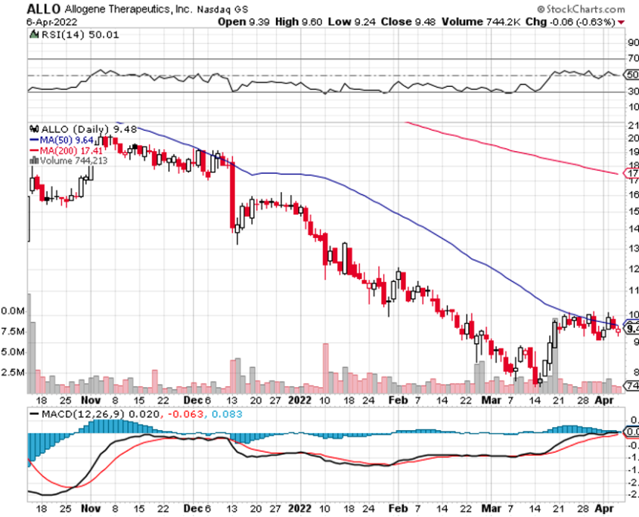Click the Open 9.39 value
Screen dimensions: 639x517
tap(244, 22)
